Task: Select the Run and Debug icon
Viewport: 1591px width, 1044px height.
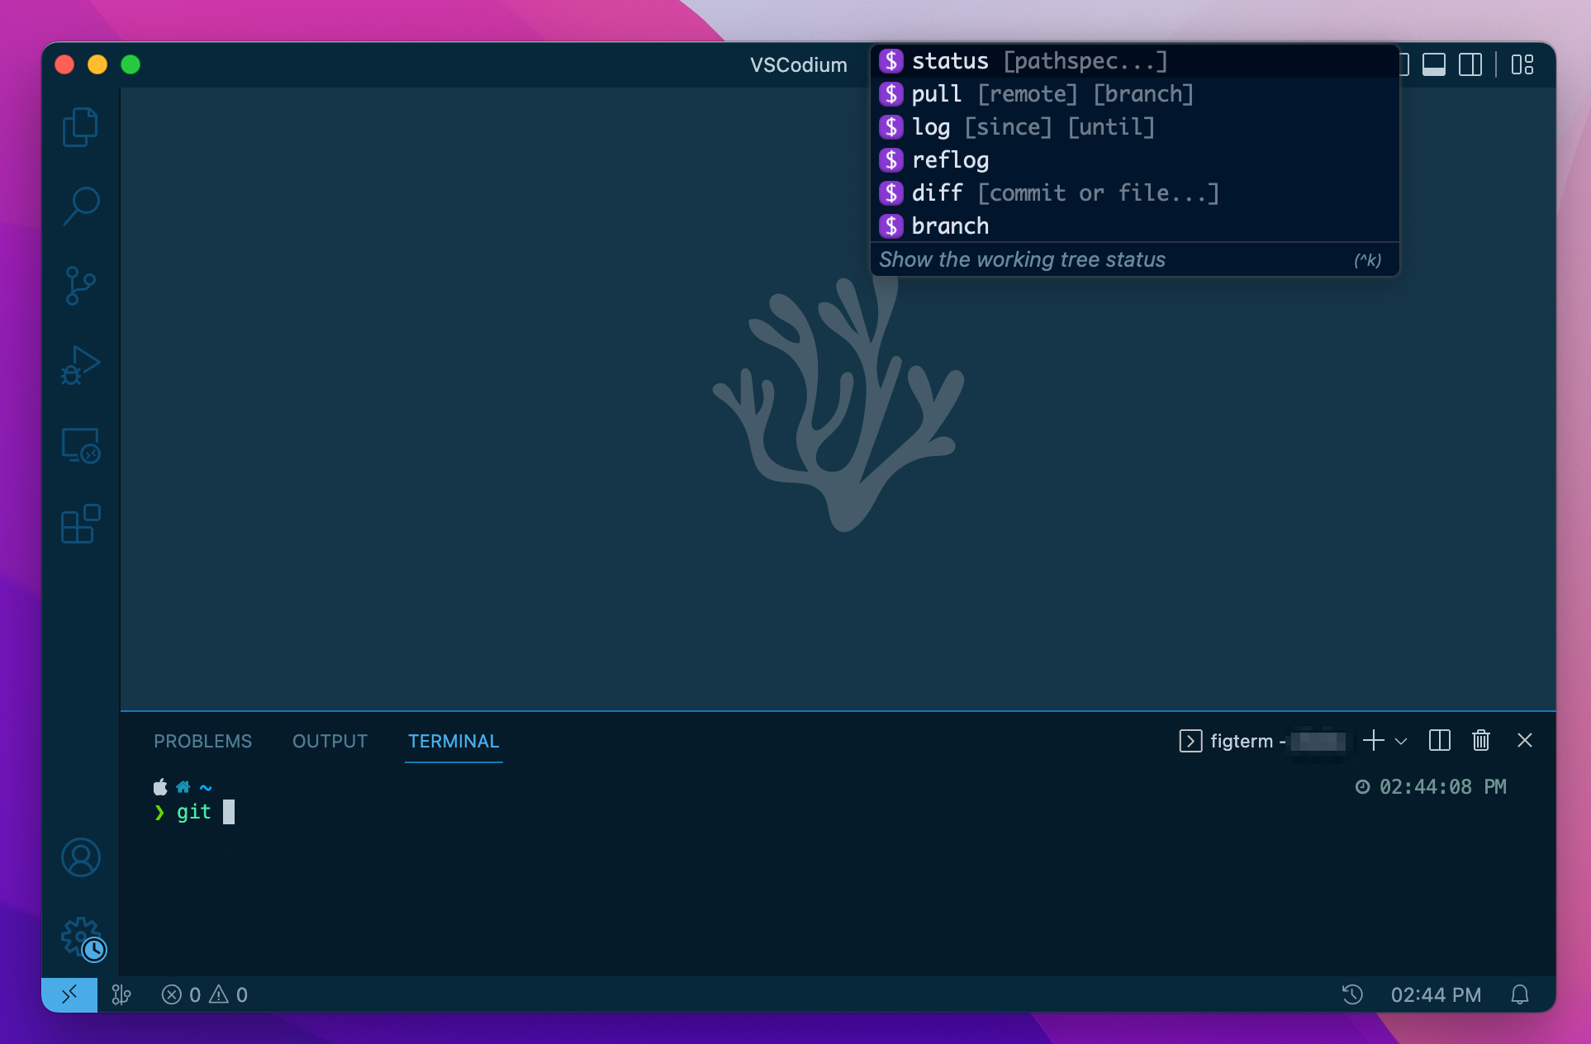Action: (x=79, y=363)
